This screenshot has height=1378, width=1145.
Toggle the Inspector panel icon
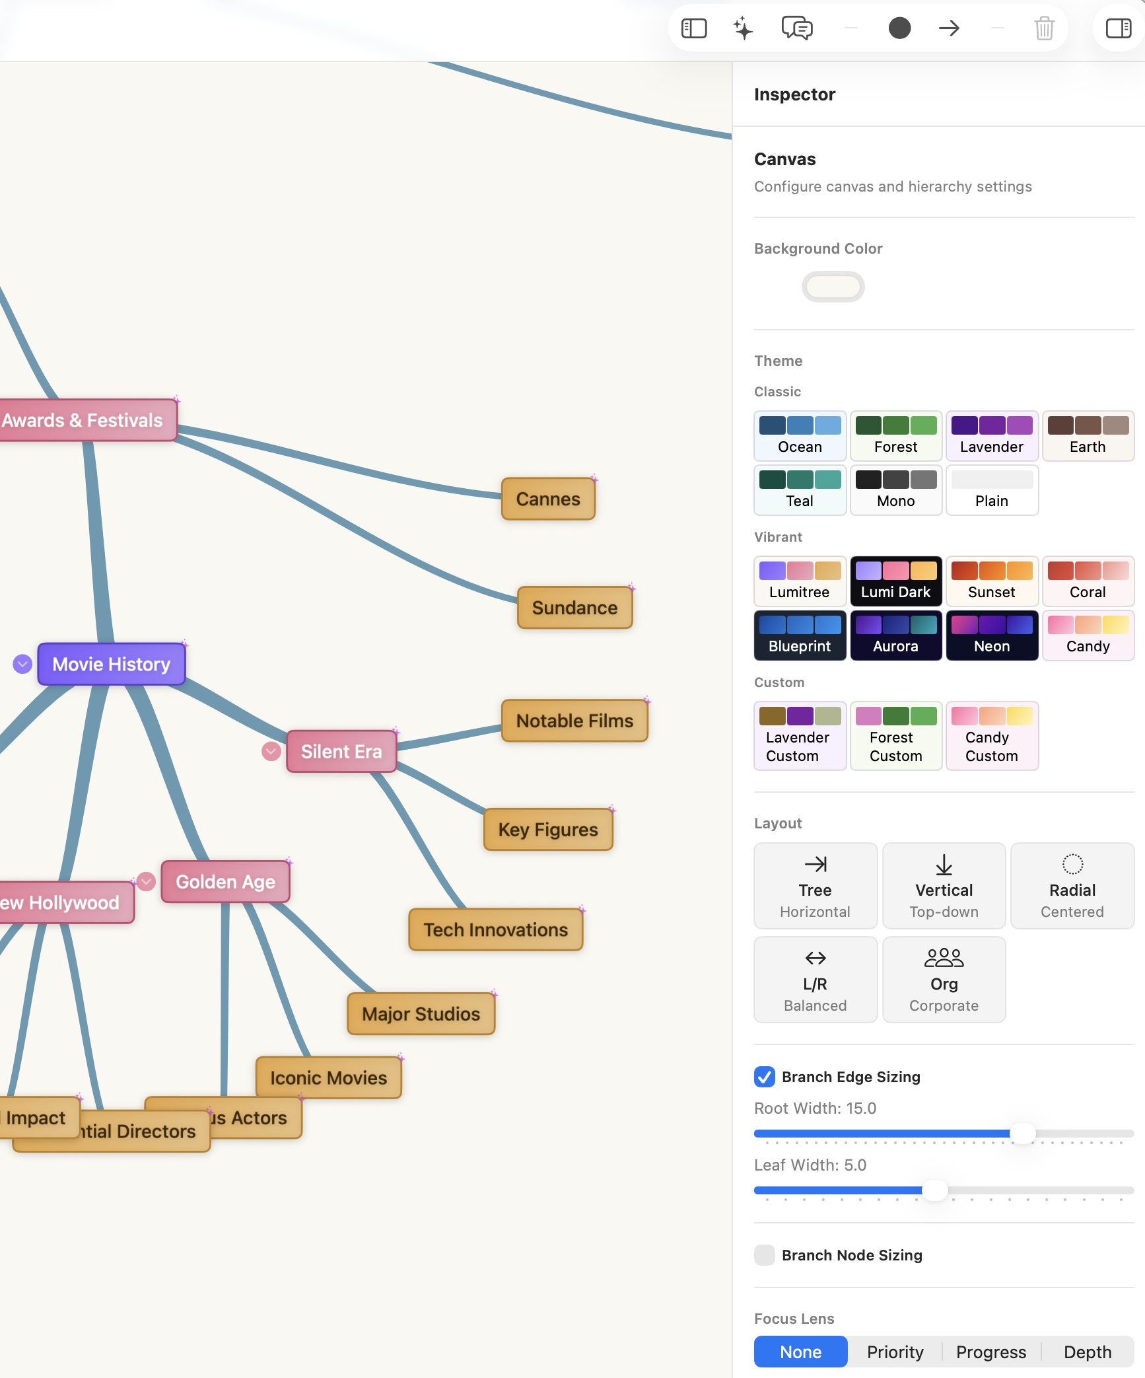1117,28
